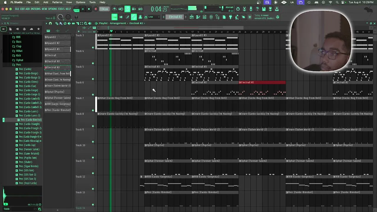Open the audio editor scissors icon
Viewport: 377px width, 212px height.
tap(244, 9)
